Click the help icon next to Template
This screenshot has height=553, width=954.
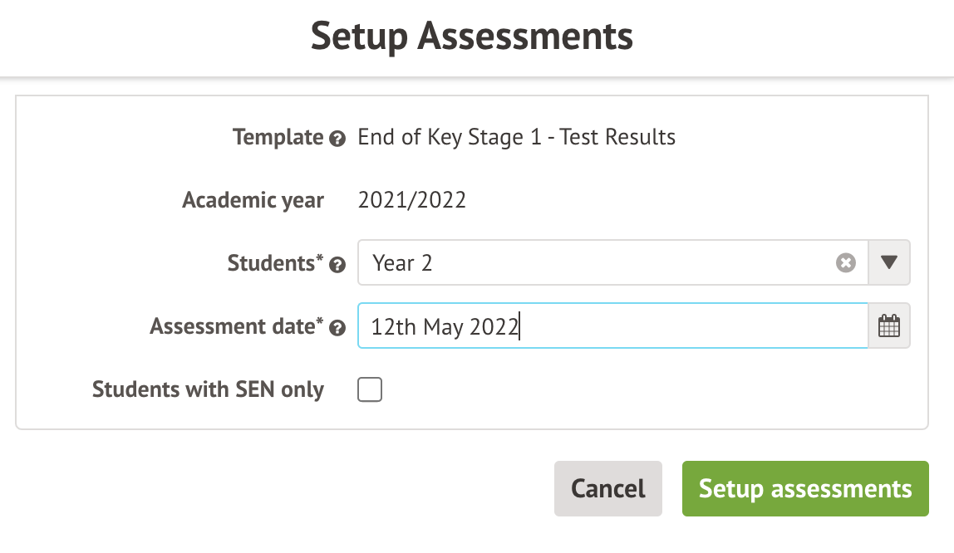click(337, 139)
